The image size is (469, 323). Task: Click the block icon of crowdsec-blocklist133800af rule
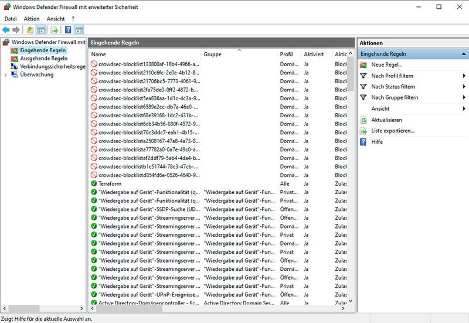click(x=94, y=64)
